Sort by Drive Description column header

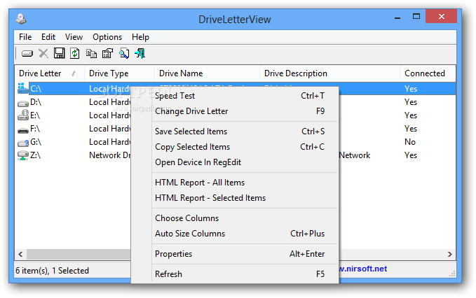[x=329, y=73]
